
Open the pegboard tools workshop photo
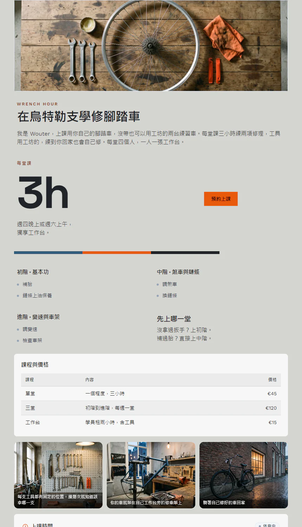(58, 475)
